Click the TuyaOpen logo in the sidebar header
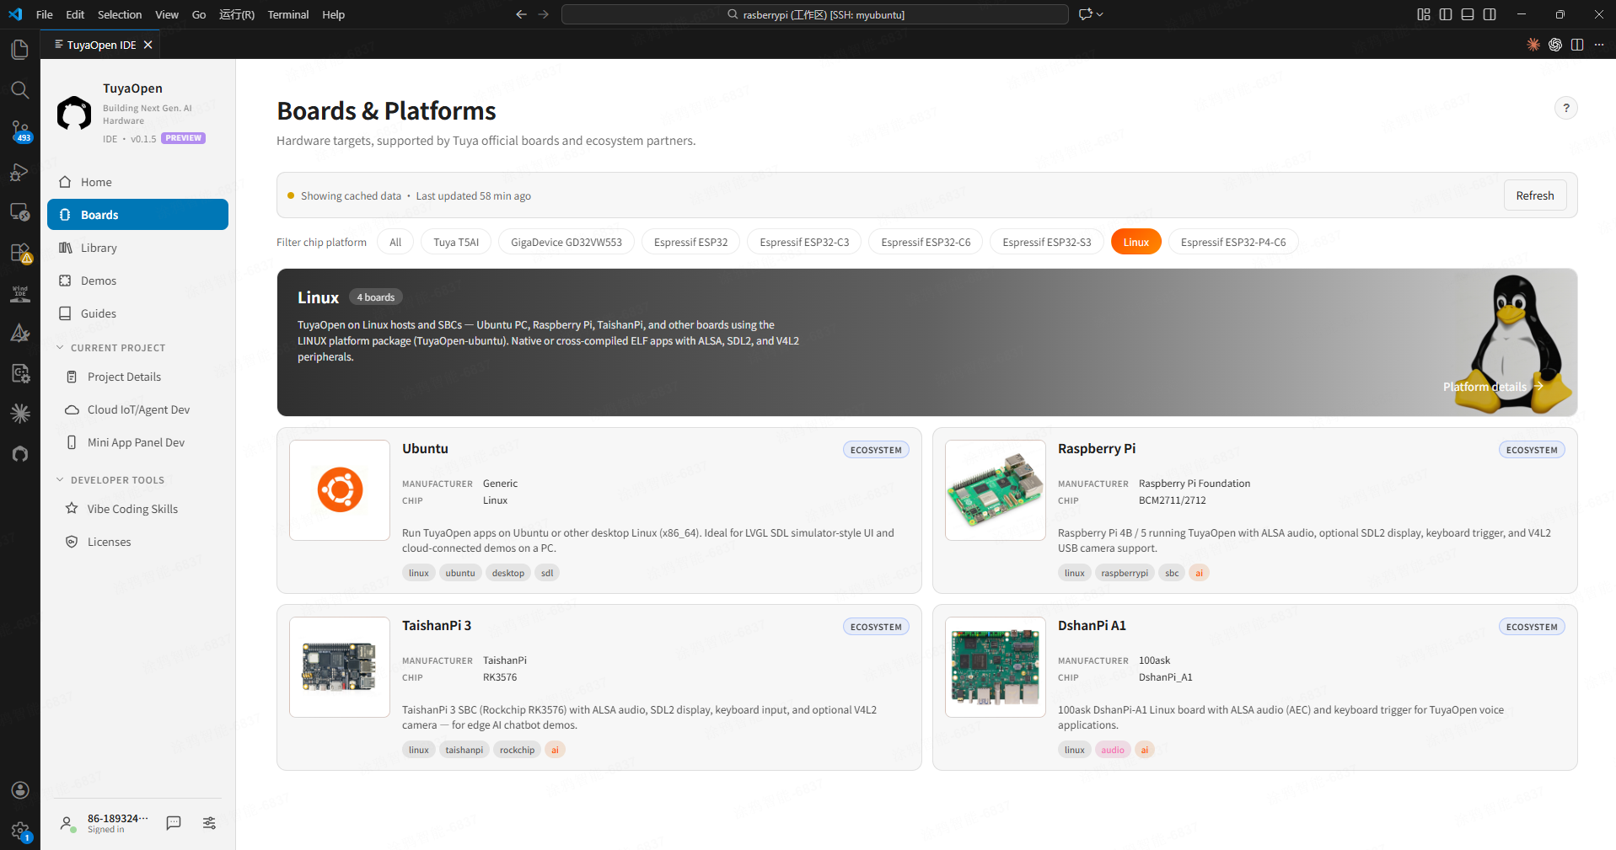This screenshot has height=850, width=1616. point(74,113)
